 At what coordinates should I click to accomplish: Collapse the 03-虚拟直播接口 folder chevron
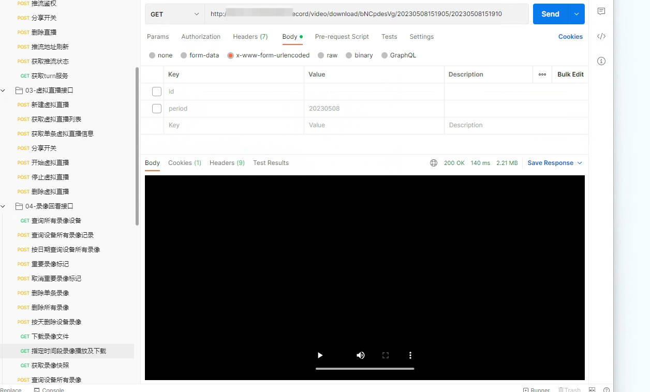point(3,91)
